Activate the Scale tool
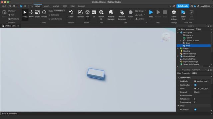The image size is (213, 119). (x=37, y=14)
